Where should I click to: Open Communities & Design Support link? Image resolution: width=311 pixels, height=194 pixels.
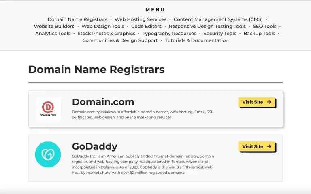click(120, 40)
